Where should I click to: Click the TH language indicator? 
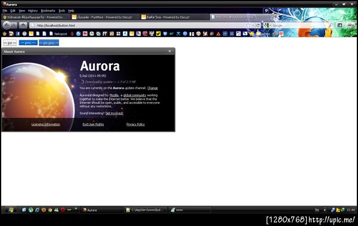(317, 210)
